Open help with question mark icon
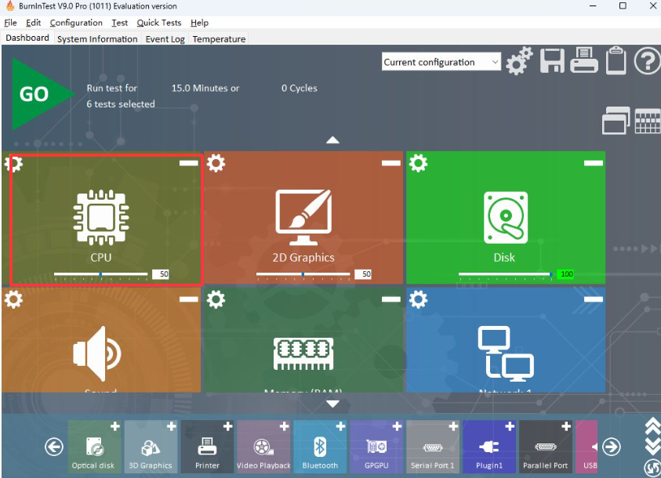The image size is (661, 478). point(647,61)
